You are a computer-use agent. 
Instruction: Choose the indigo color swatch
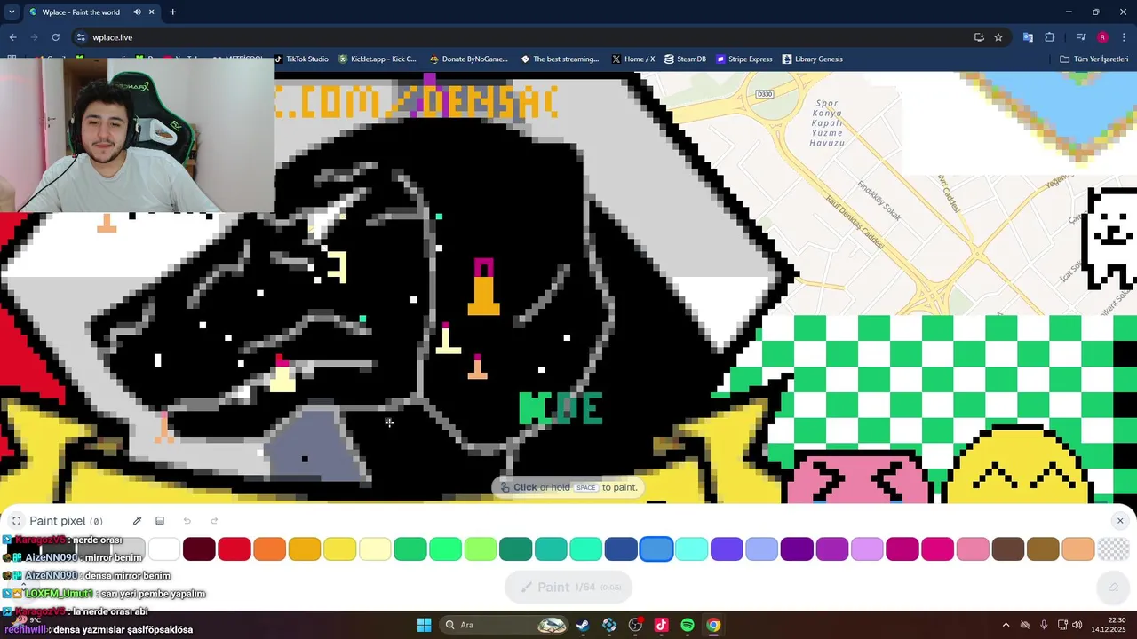(x=727, y=549)
